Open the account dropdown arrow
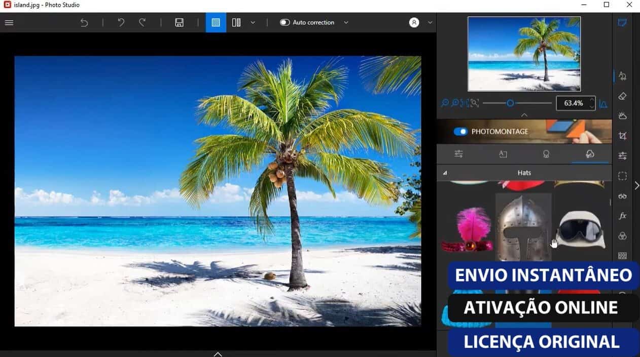Image resolution: width=640 pixels, height=357 pixels. click(430, 23)
